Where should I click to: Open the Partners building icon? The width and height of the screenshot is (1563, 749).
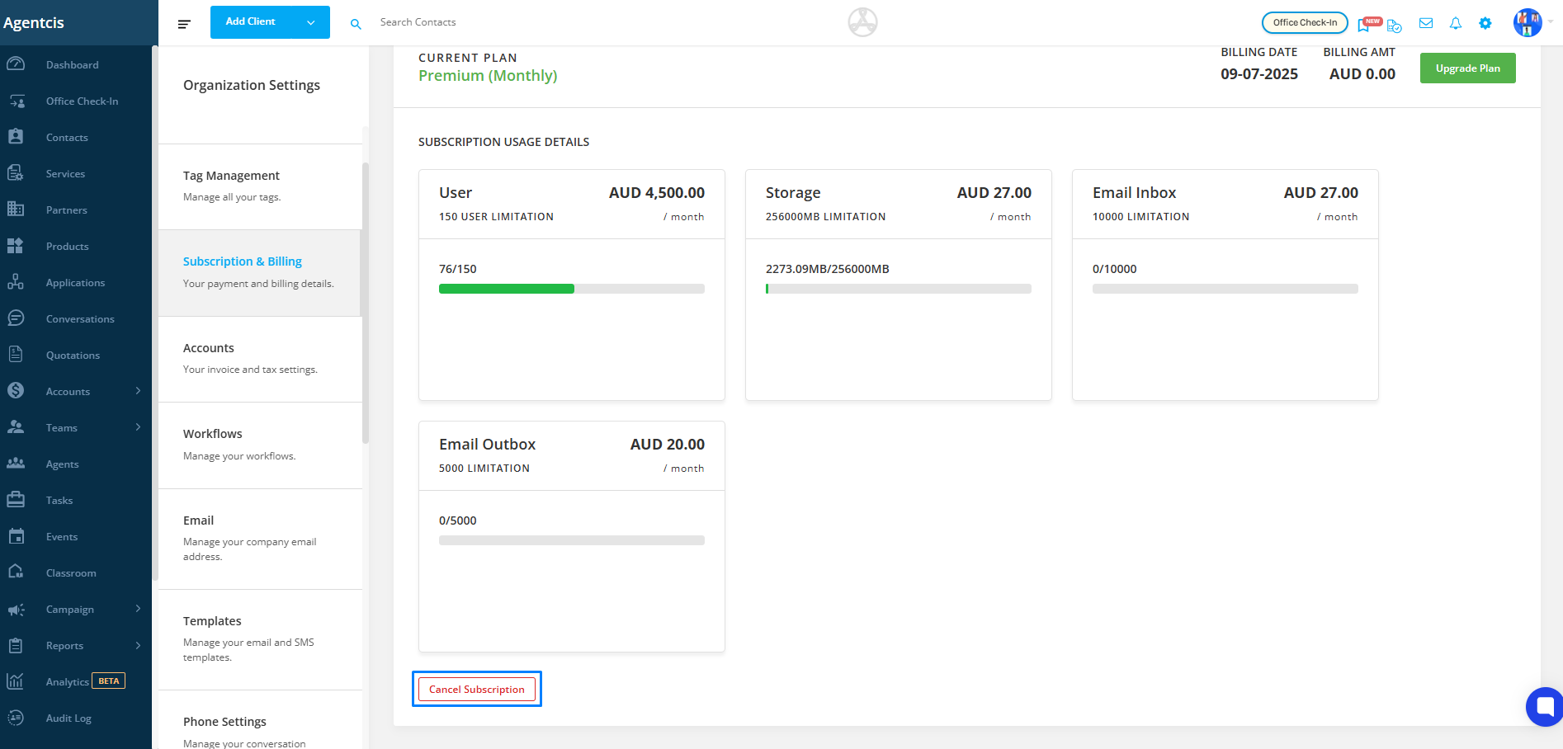16,210
